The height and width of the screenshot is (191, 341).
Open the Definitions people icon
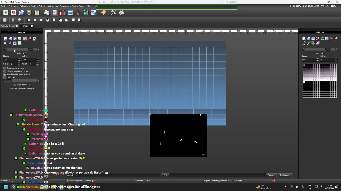click(x=47, y=12)
